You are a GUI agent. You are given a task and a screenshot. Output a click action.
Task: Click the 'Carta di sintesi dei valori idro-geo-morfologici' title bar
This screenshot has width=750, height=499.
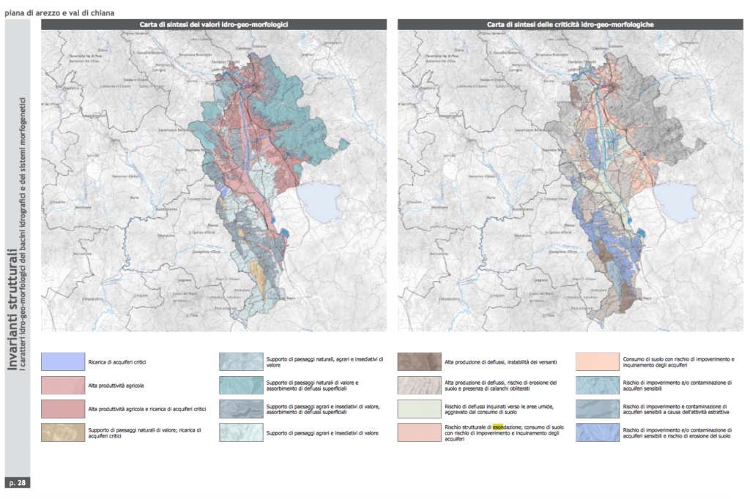click(x=214, y=24)
